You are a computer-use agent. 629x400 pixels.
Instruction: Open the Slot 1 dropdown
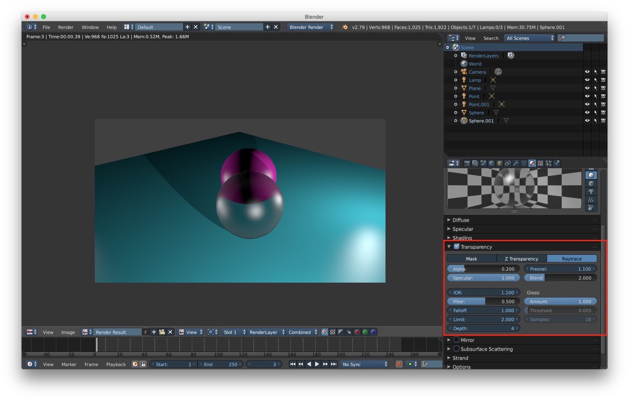(234, 332)
